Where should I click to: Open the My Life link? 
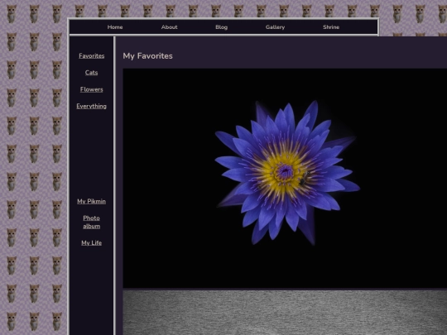92,243
